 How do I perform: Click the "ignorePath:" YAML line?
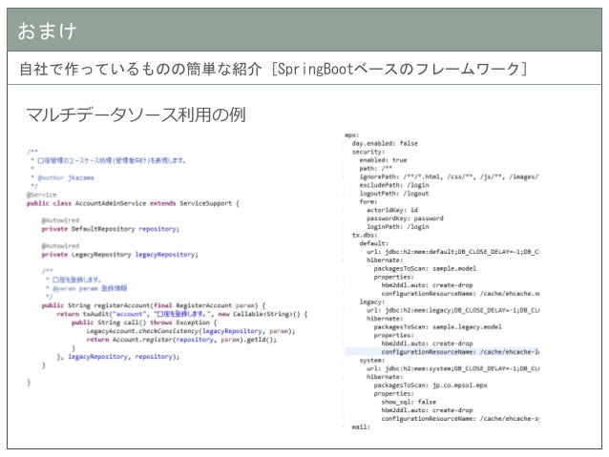click(449, 177)
